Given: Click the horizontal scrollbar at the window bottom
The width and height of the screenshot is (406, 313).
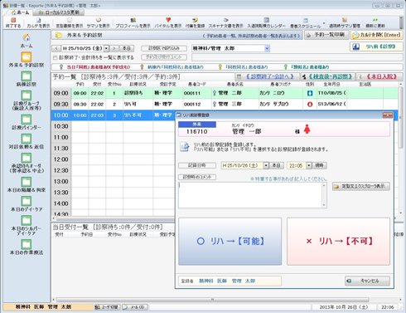Looking at the screenshot, I should point(212,300).
